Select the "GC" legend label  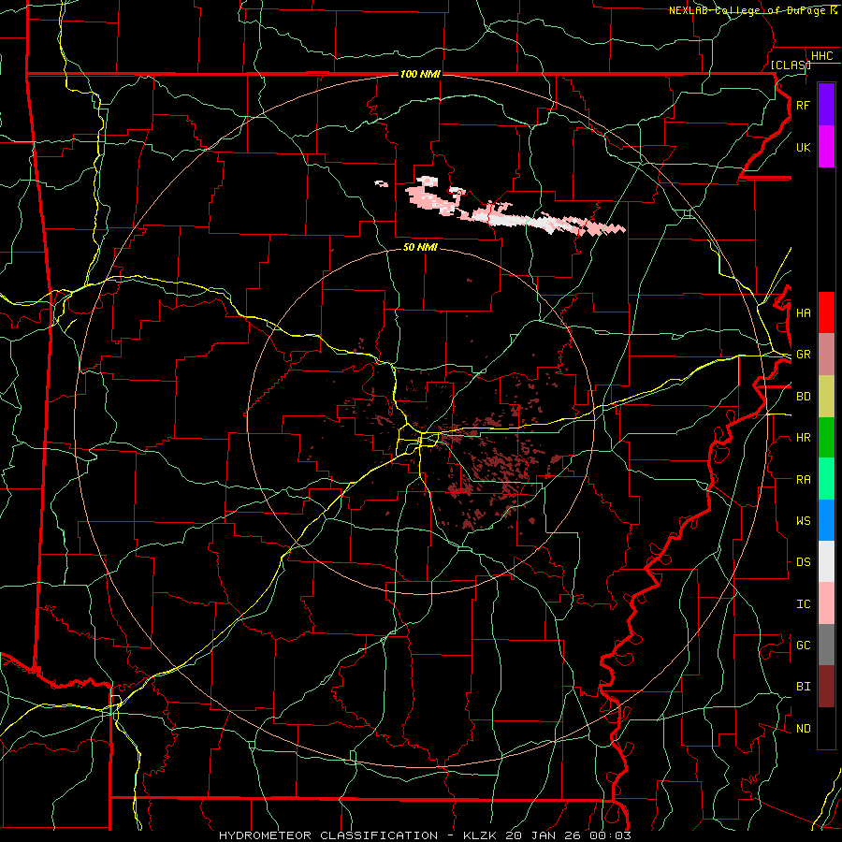(803, 646)
